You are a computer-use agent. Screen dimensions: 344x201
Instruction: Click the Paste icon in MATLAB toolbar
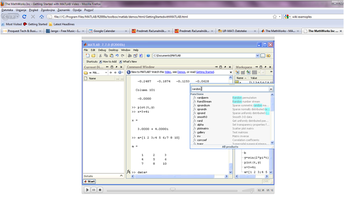point(111,56)
